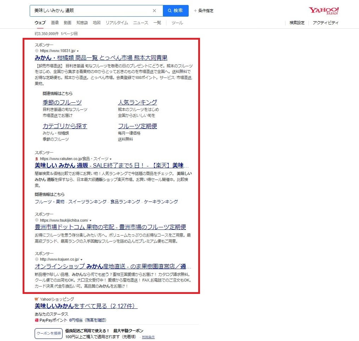Open the ケーキランキング related link
359x341 pixels.
point(161,202)
